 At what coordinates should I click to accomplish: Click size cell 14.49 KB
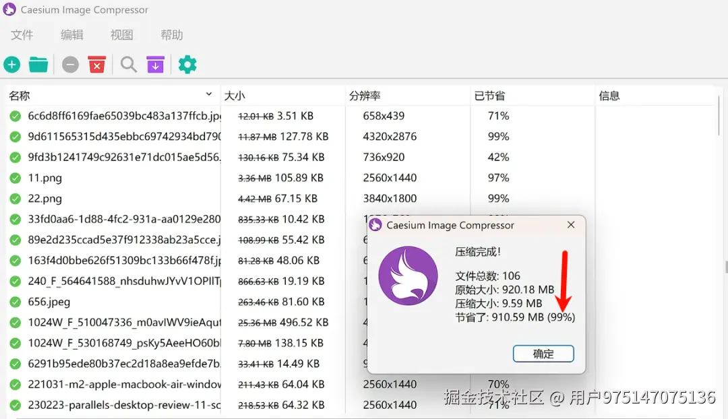[x=298, y=364]
